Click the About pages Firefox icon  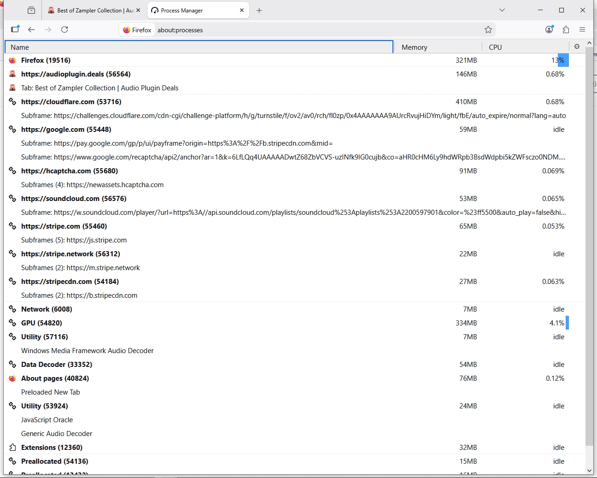(12, 378)
